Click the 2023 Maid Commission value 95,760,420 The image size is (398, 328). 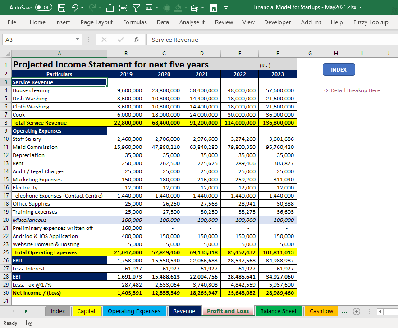(278, 147)
